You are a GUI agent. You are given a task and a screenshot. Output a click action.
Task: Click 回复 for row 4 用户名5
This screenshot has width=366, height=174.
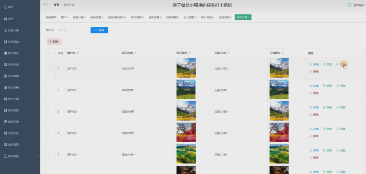point(341,129)
